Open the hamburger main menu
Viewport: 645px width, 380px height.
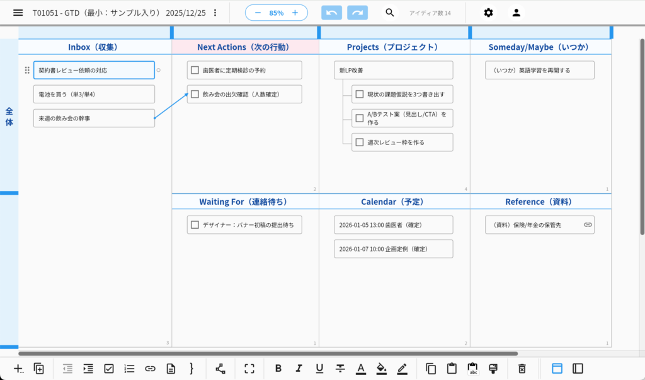pyautogui.click(x=18, y=13)
